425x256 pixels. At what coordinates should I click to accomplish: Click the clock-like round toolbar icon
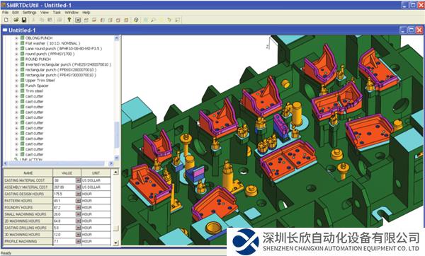pyautogui.click(x=136, y=20)
